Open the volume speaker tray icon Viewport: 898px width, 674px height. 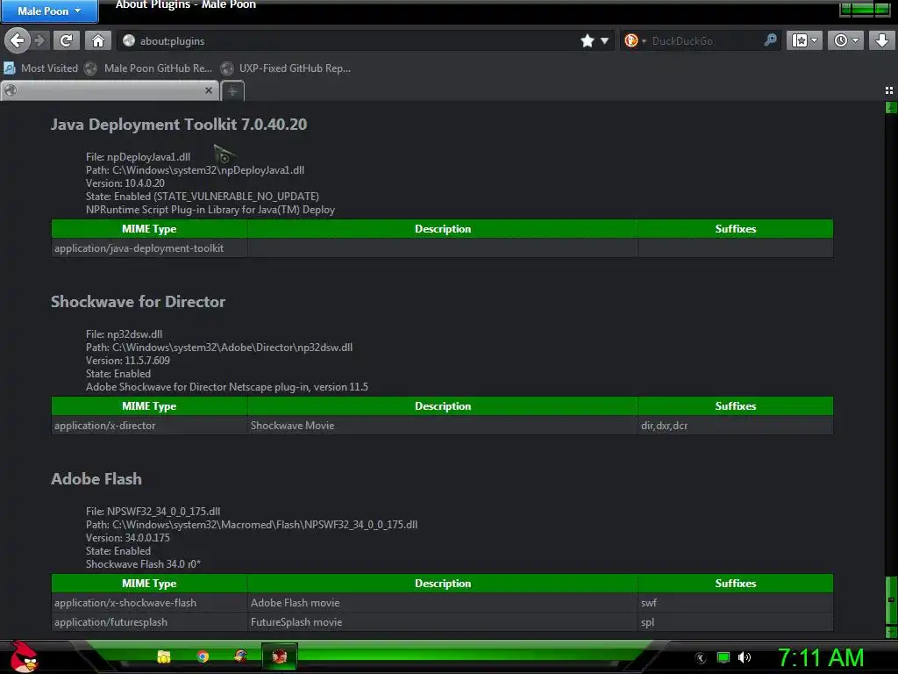click(x=744, y=657)
